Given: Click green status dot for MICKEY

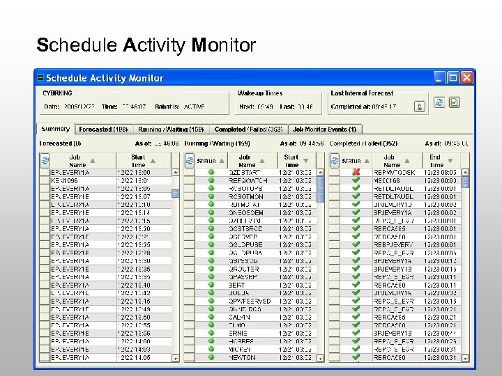Looking at the screenshot, I should tap(211, 349).
